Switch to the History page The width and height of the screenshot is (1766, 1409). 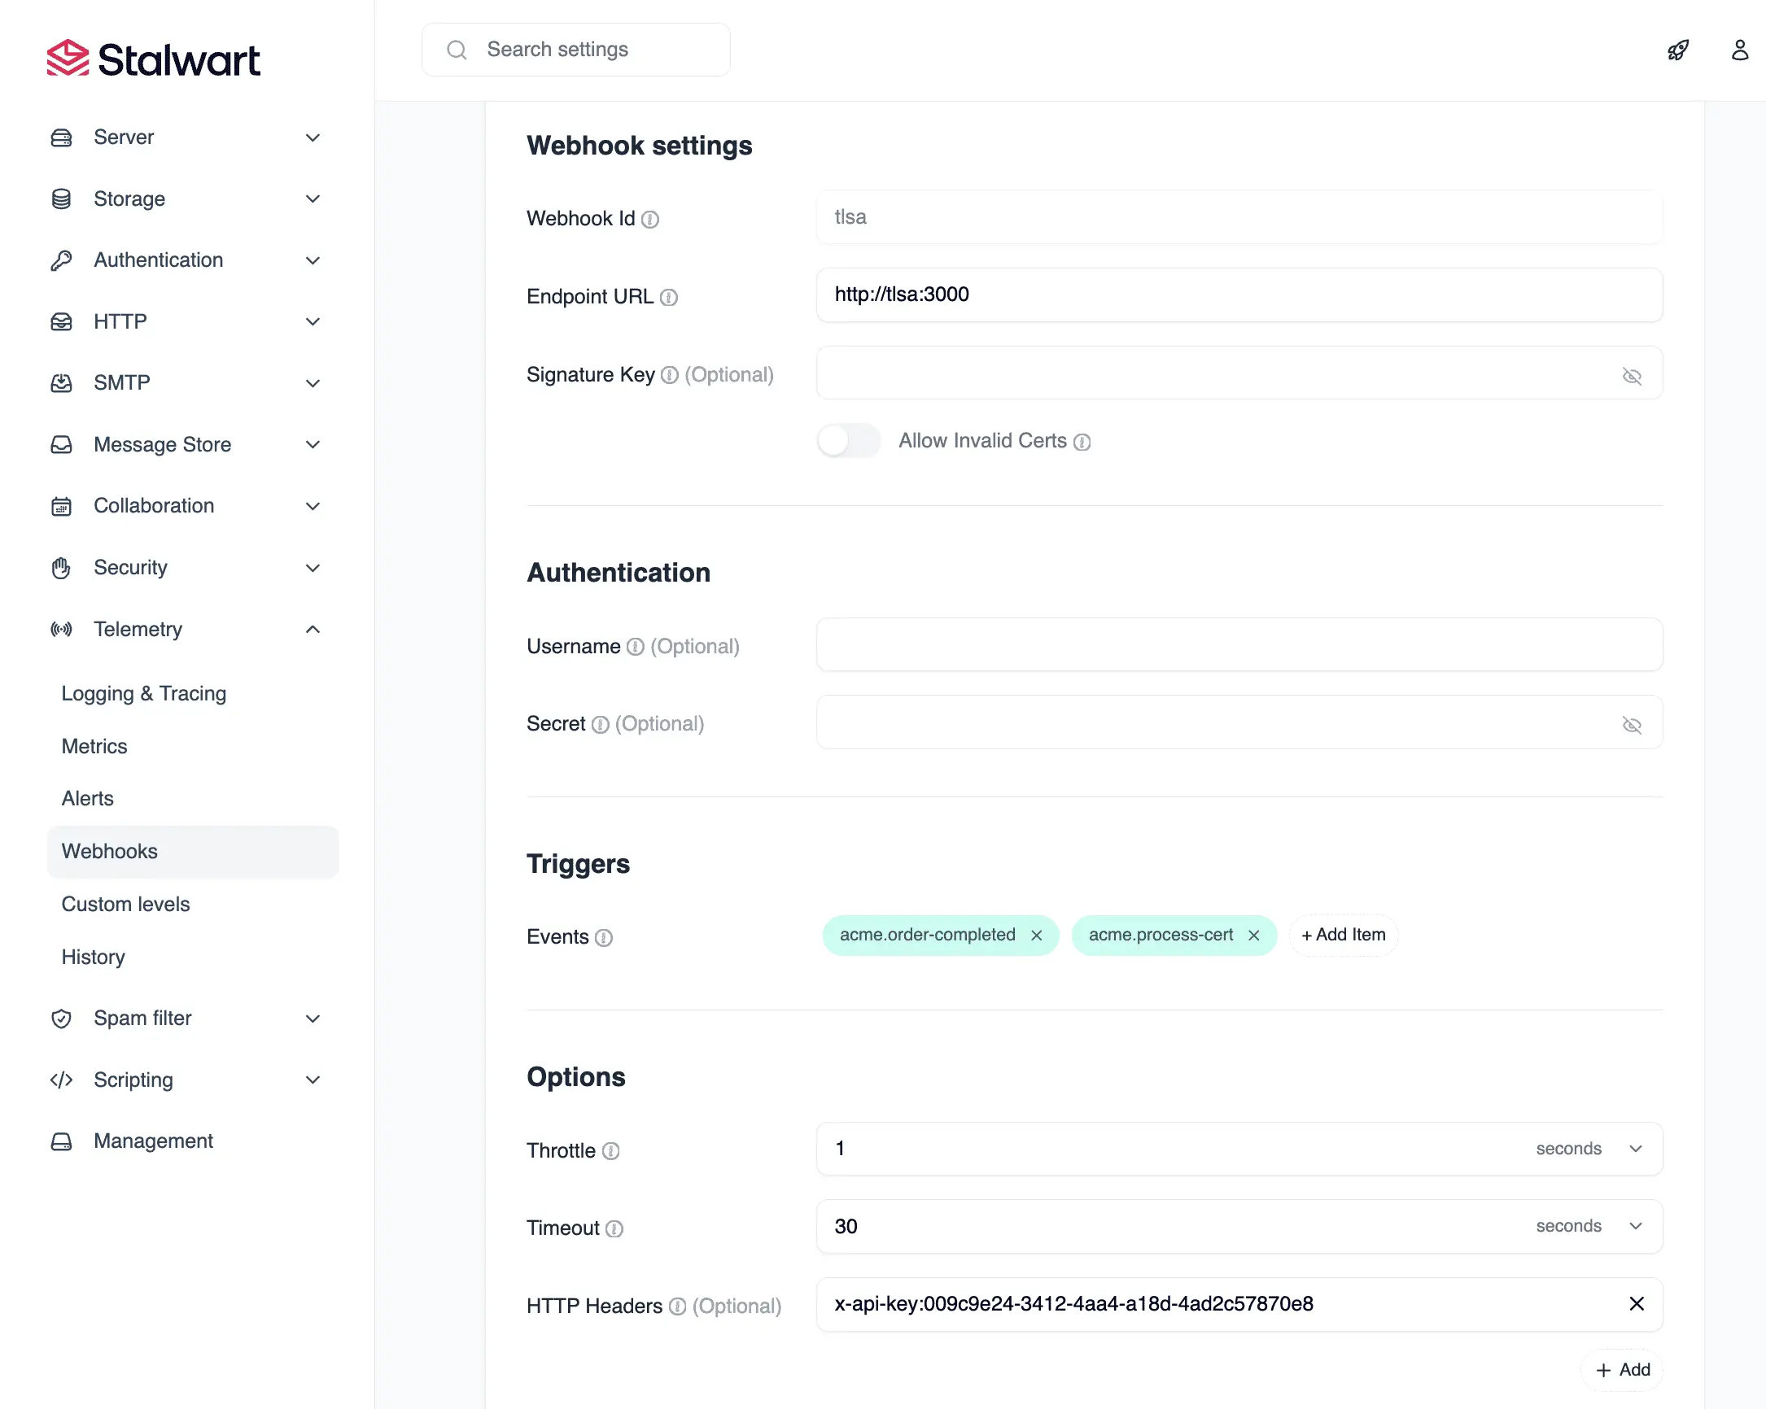point(93,956)
